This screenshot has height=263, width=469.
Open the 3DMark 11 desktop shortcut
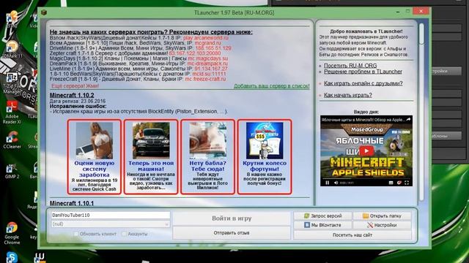tap(12, 49)
